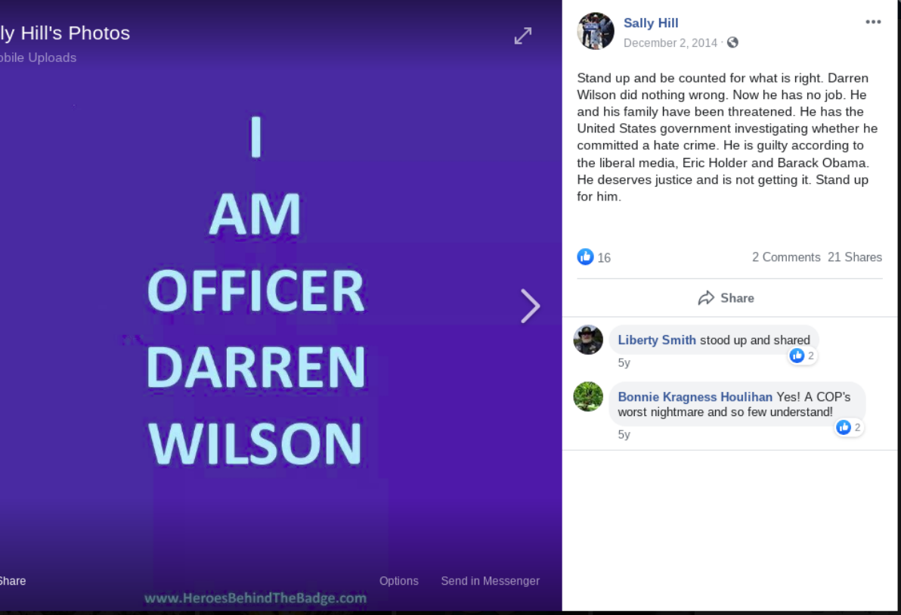Screen dimensions: 901x615
Task: Click the Share arrow button under the post
Action: pyautogui.click(x=726, y=298)
